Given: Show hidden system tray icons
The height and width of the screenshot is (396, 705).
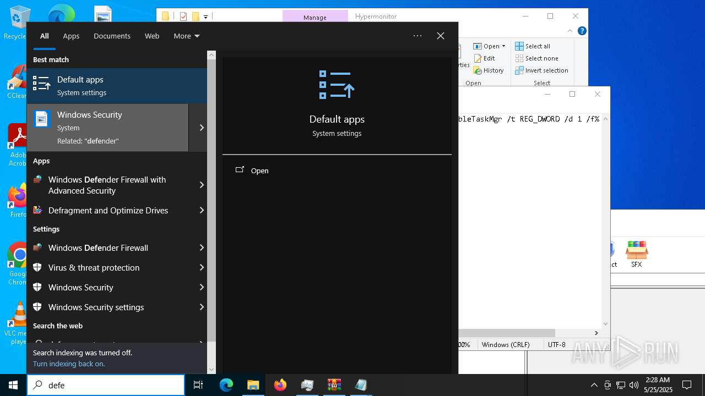Looking at the screenshot, I should click(594, 385).
